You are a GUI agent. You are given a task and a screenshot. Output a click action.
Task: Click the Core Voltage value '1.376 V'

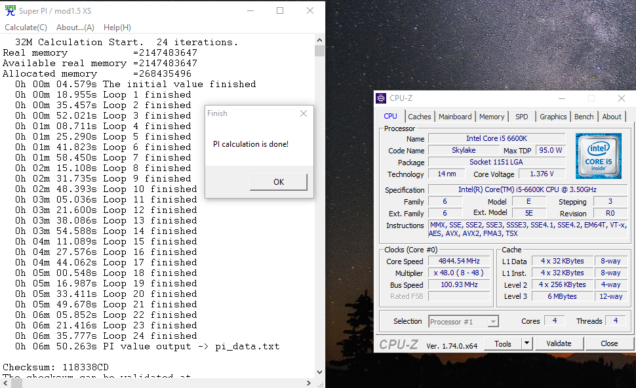542,174
